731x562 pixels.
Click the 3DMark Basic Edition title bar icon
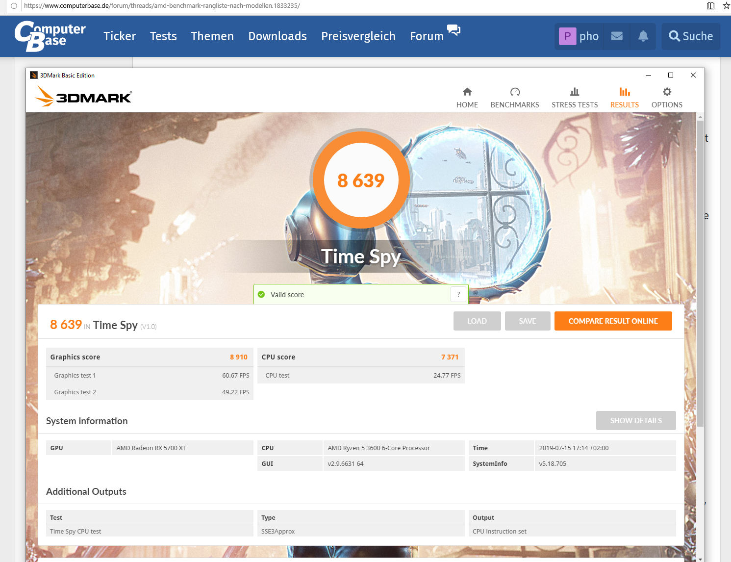tap(34, 75)
